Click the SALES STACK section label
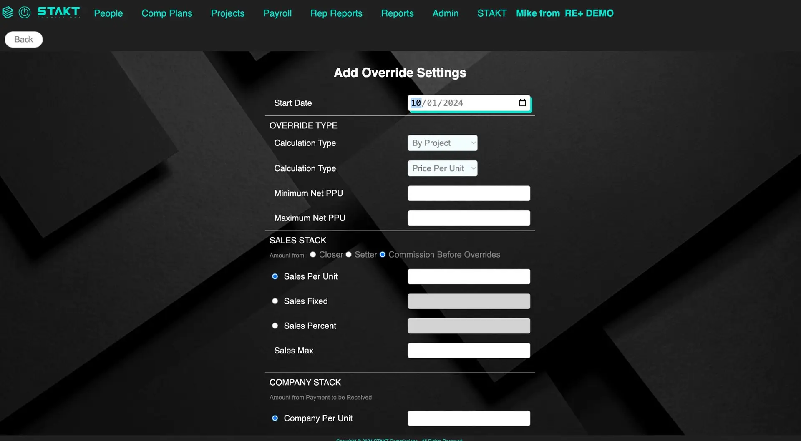 298,241
